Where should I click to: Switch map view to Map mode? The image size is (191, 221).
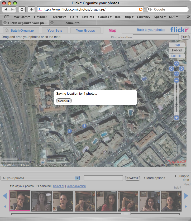point(176,45)
